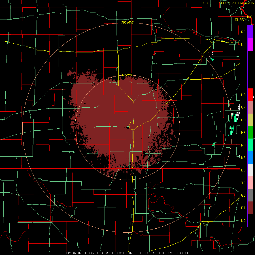
Task: Select the BD legend label
Action: click(x=243, y=120)
